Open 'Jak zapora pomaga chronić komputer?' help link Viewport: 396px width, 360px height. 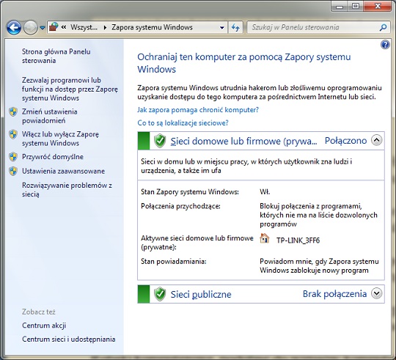coord(198,110)
